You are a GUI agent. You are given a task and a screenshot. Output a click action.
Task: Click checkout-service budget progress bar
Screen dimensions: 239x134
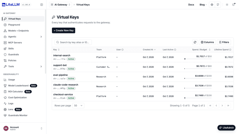[x=198, y=98]
